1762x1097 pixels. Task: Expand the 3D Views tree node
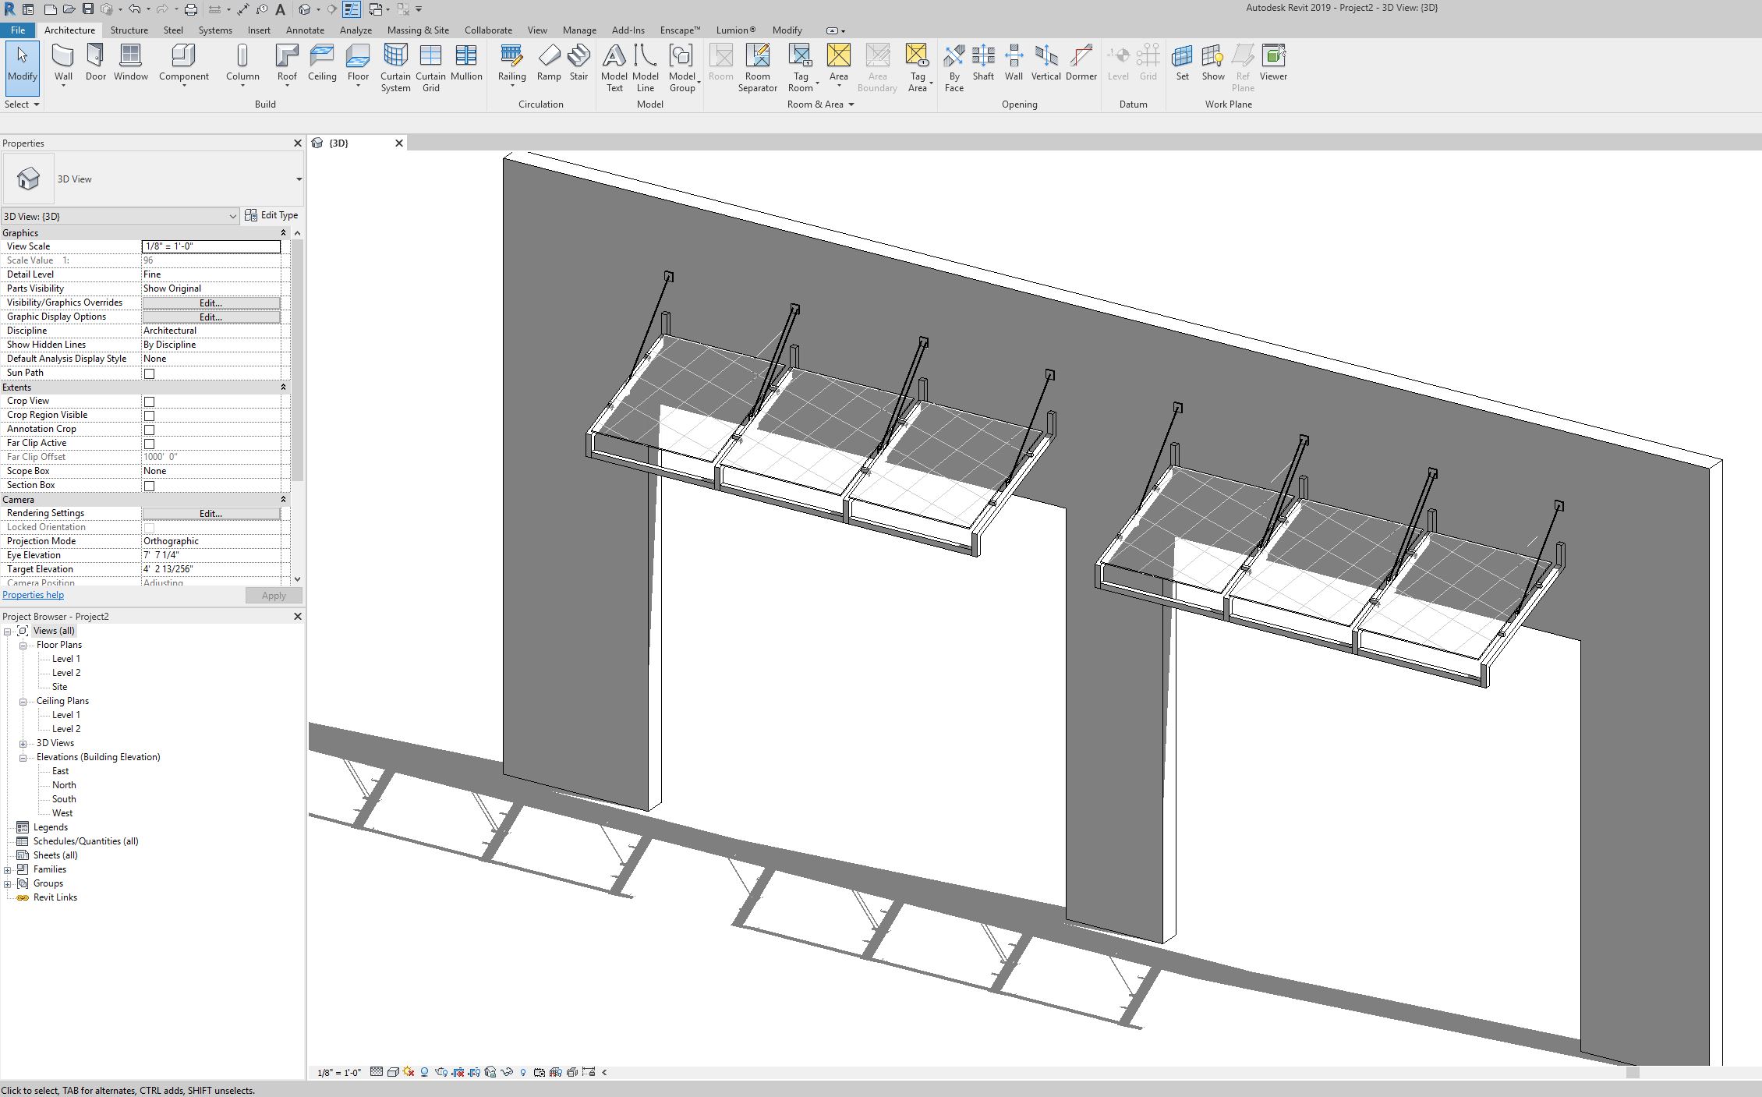[23, 744]
